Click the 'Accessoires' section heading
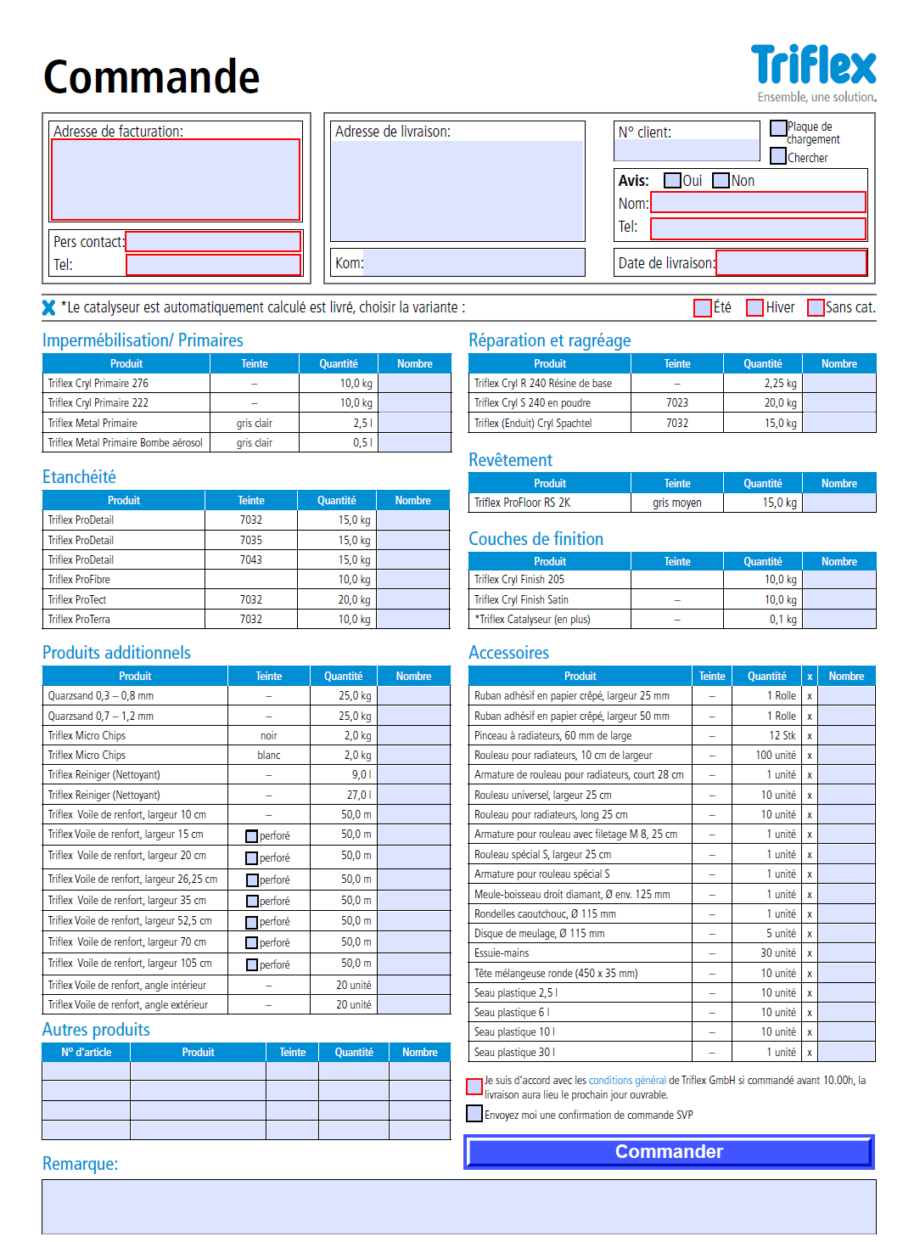903x1242 pixels. (x=508, y=653)
